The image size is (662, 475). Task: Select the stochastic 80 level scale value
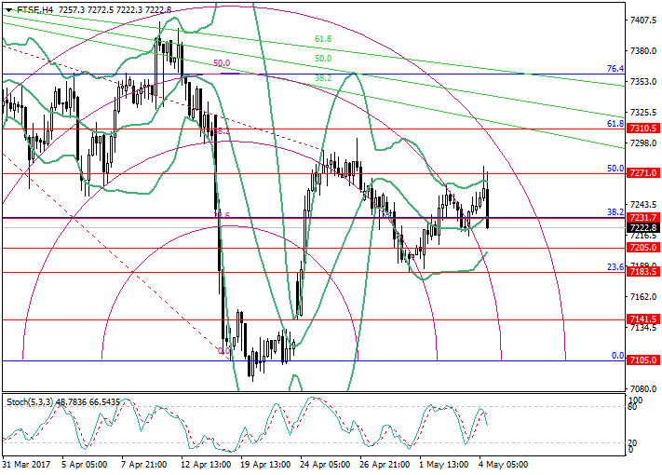(633, 407)
